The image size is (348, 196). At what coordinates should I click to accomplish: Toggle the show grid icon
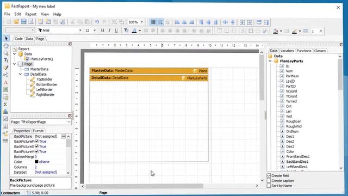[x=153, y=22]
